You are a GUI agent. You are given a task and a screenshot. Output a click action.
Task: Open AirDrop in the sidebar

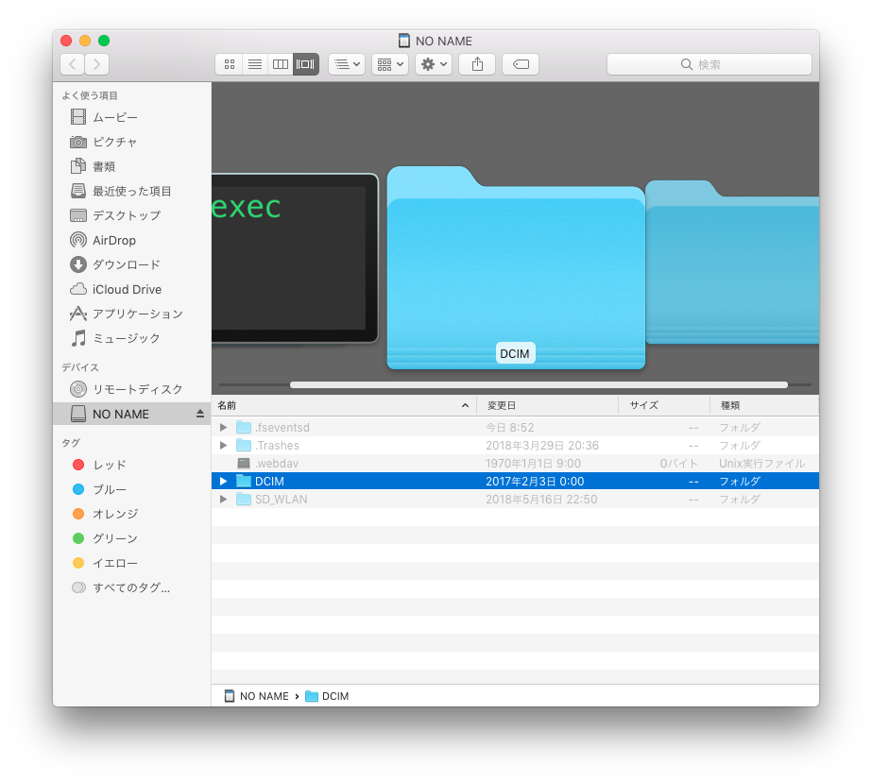point(131,240)
